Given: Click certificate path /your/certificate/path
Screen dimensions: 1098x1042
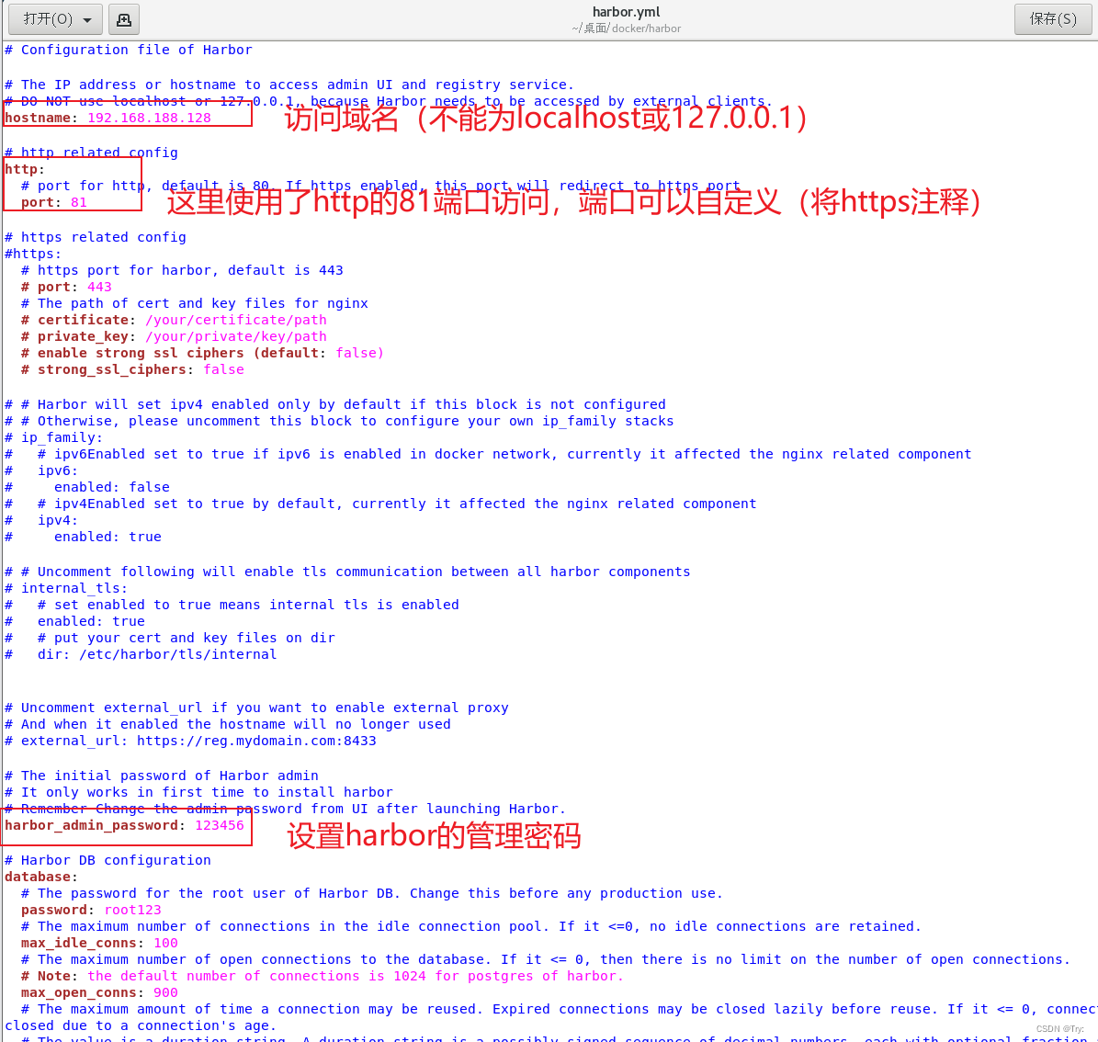Looking at the screenshot, I should [x=236, y=320].
